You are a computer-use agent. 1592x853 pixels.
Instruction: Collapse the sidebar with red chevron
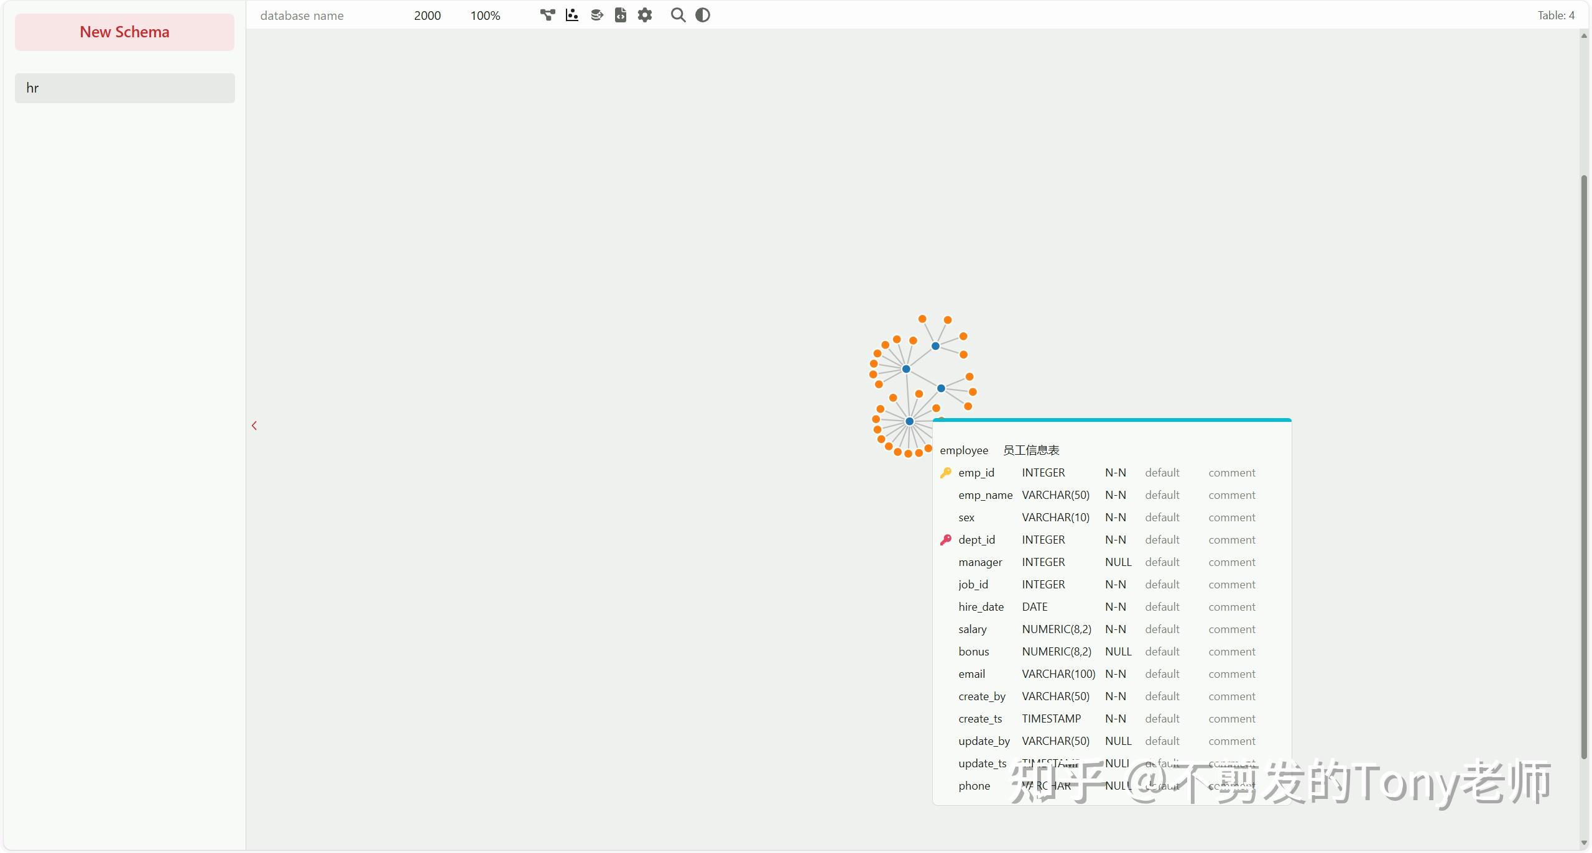tap(254, 426)
